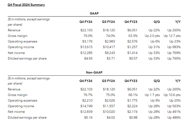
Task: Select GAAP Q3 FY24 revenue $18,120 cell
Action: [x=109, y=30]
